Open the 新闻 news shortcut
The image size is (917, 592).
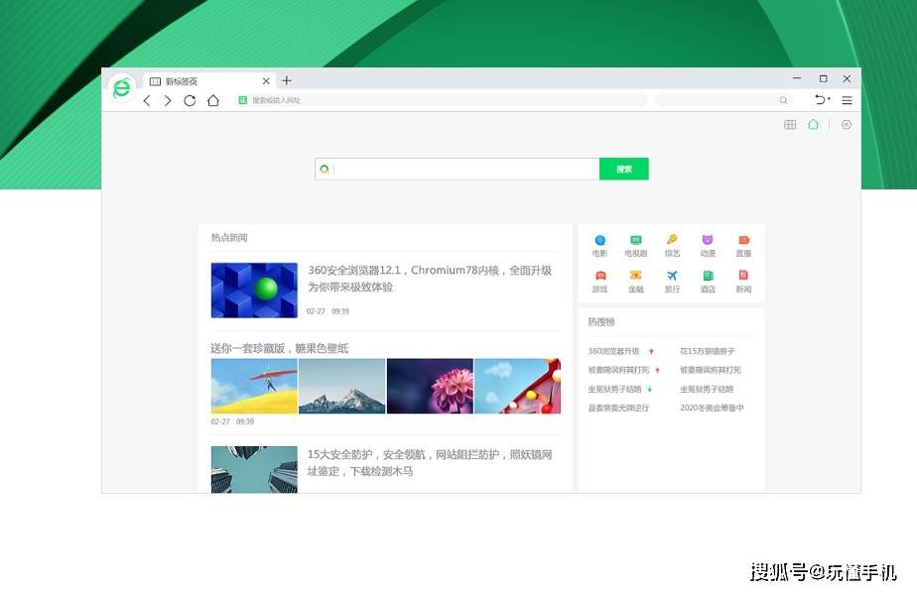[743, 281]
